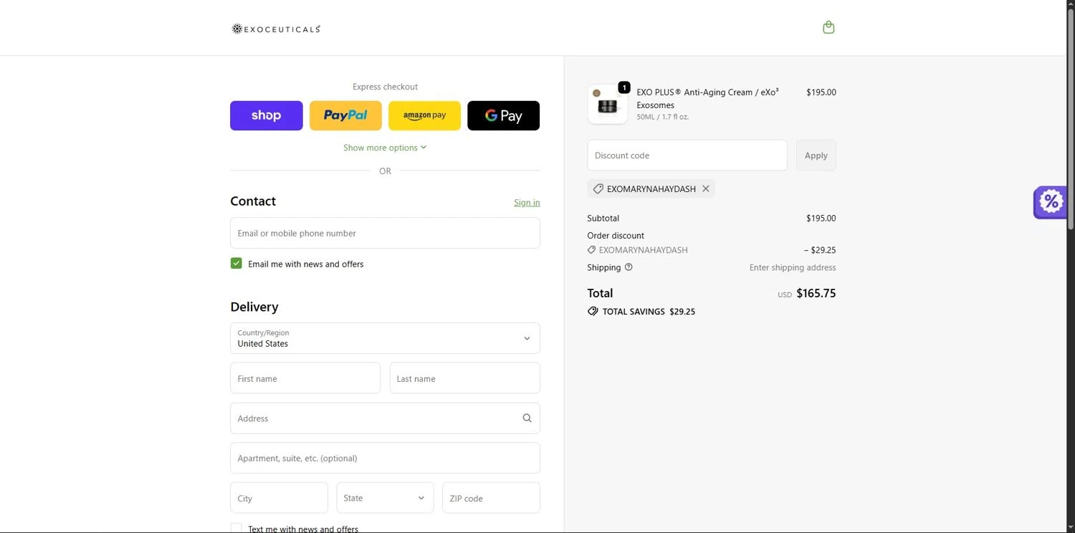The height and width of the screenshot is (533, 1075).
Task: Click the Sign in link
Action: tap(527, 203)
